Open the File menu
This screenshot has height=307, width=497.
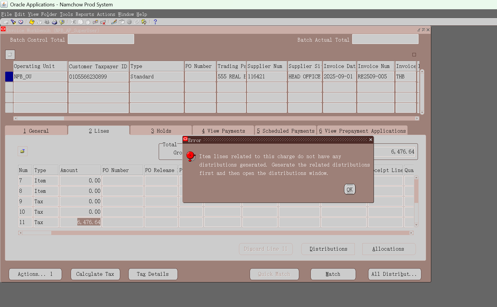6,14
